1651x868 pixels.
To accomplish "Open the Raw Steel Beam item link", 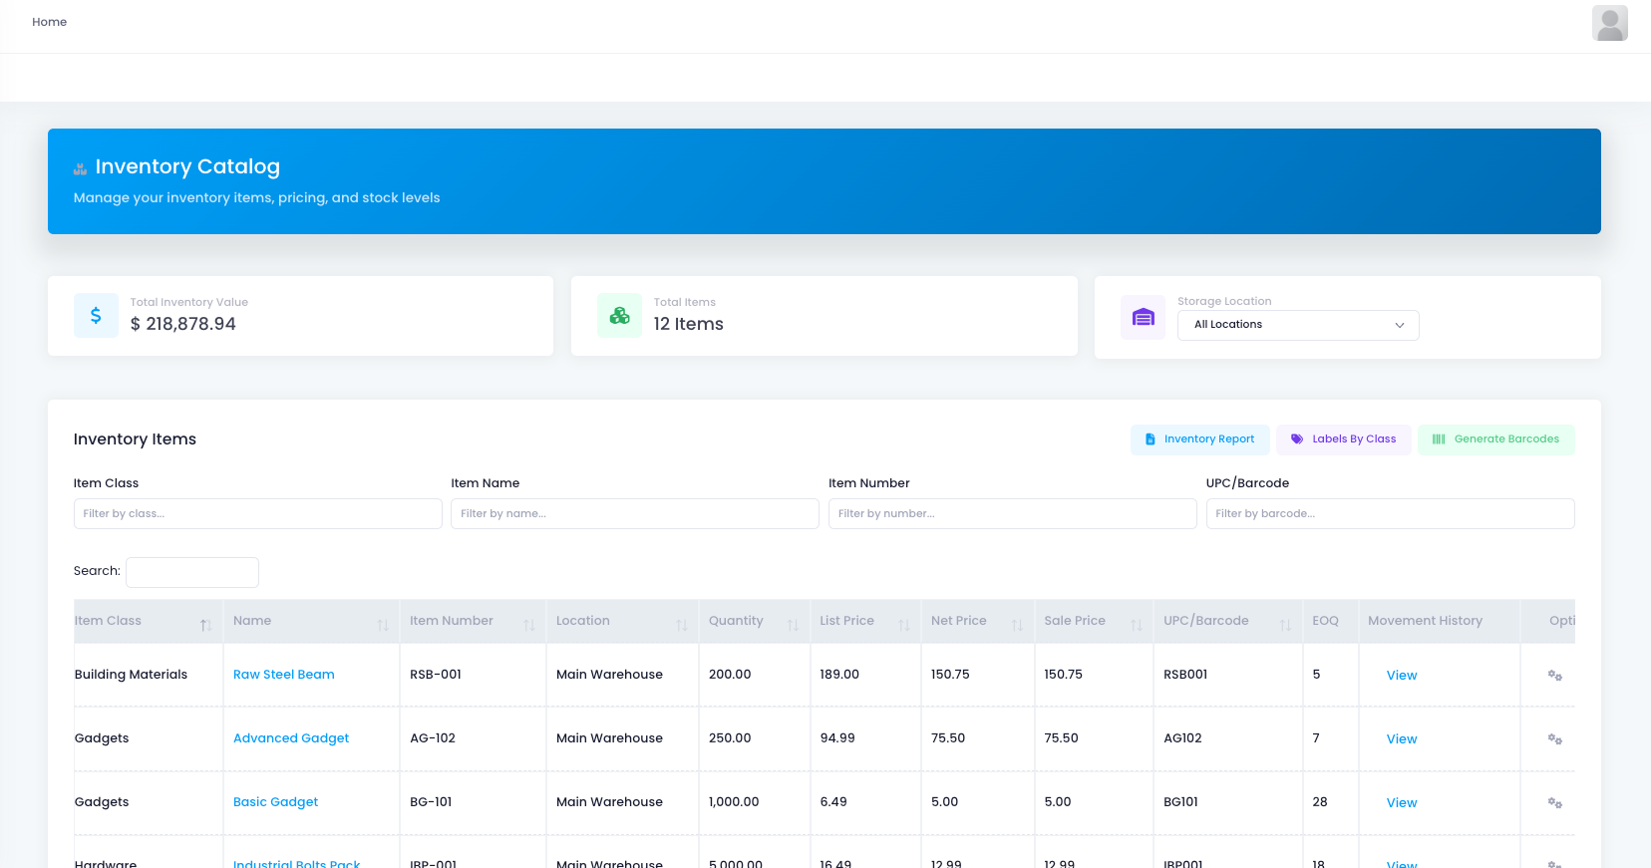I will pyautogui.click(x=284, y=675).
